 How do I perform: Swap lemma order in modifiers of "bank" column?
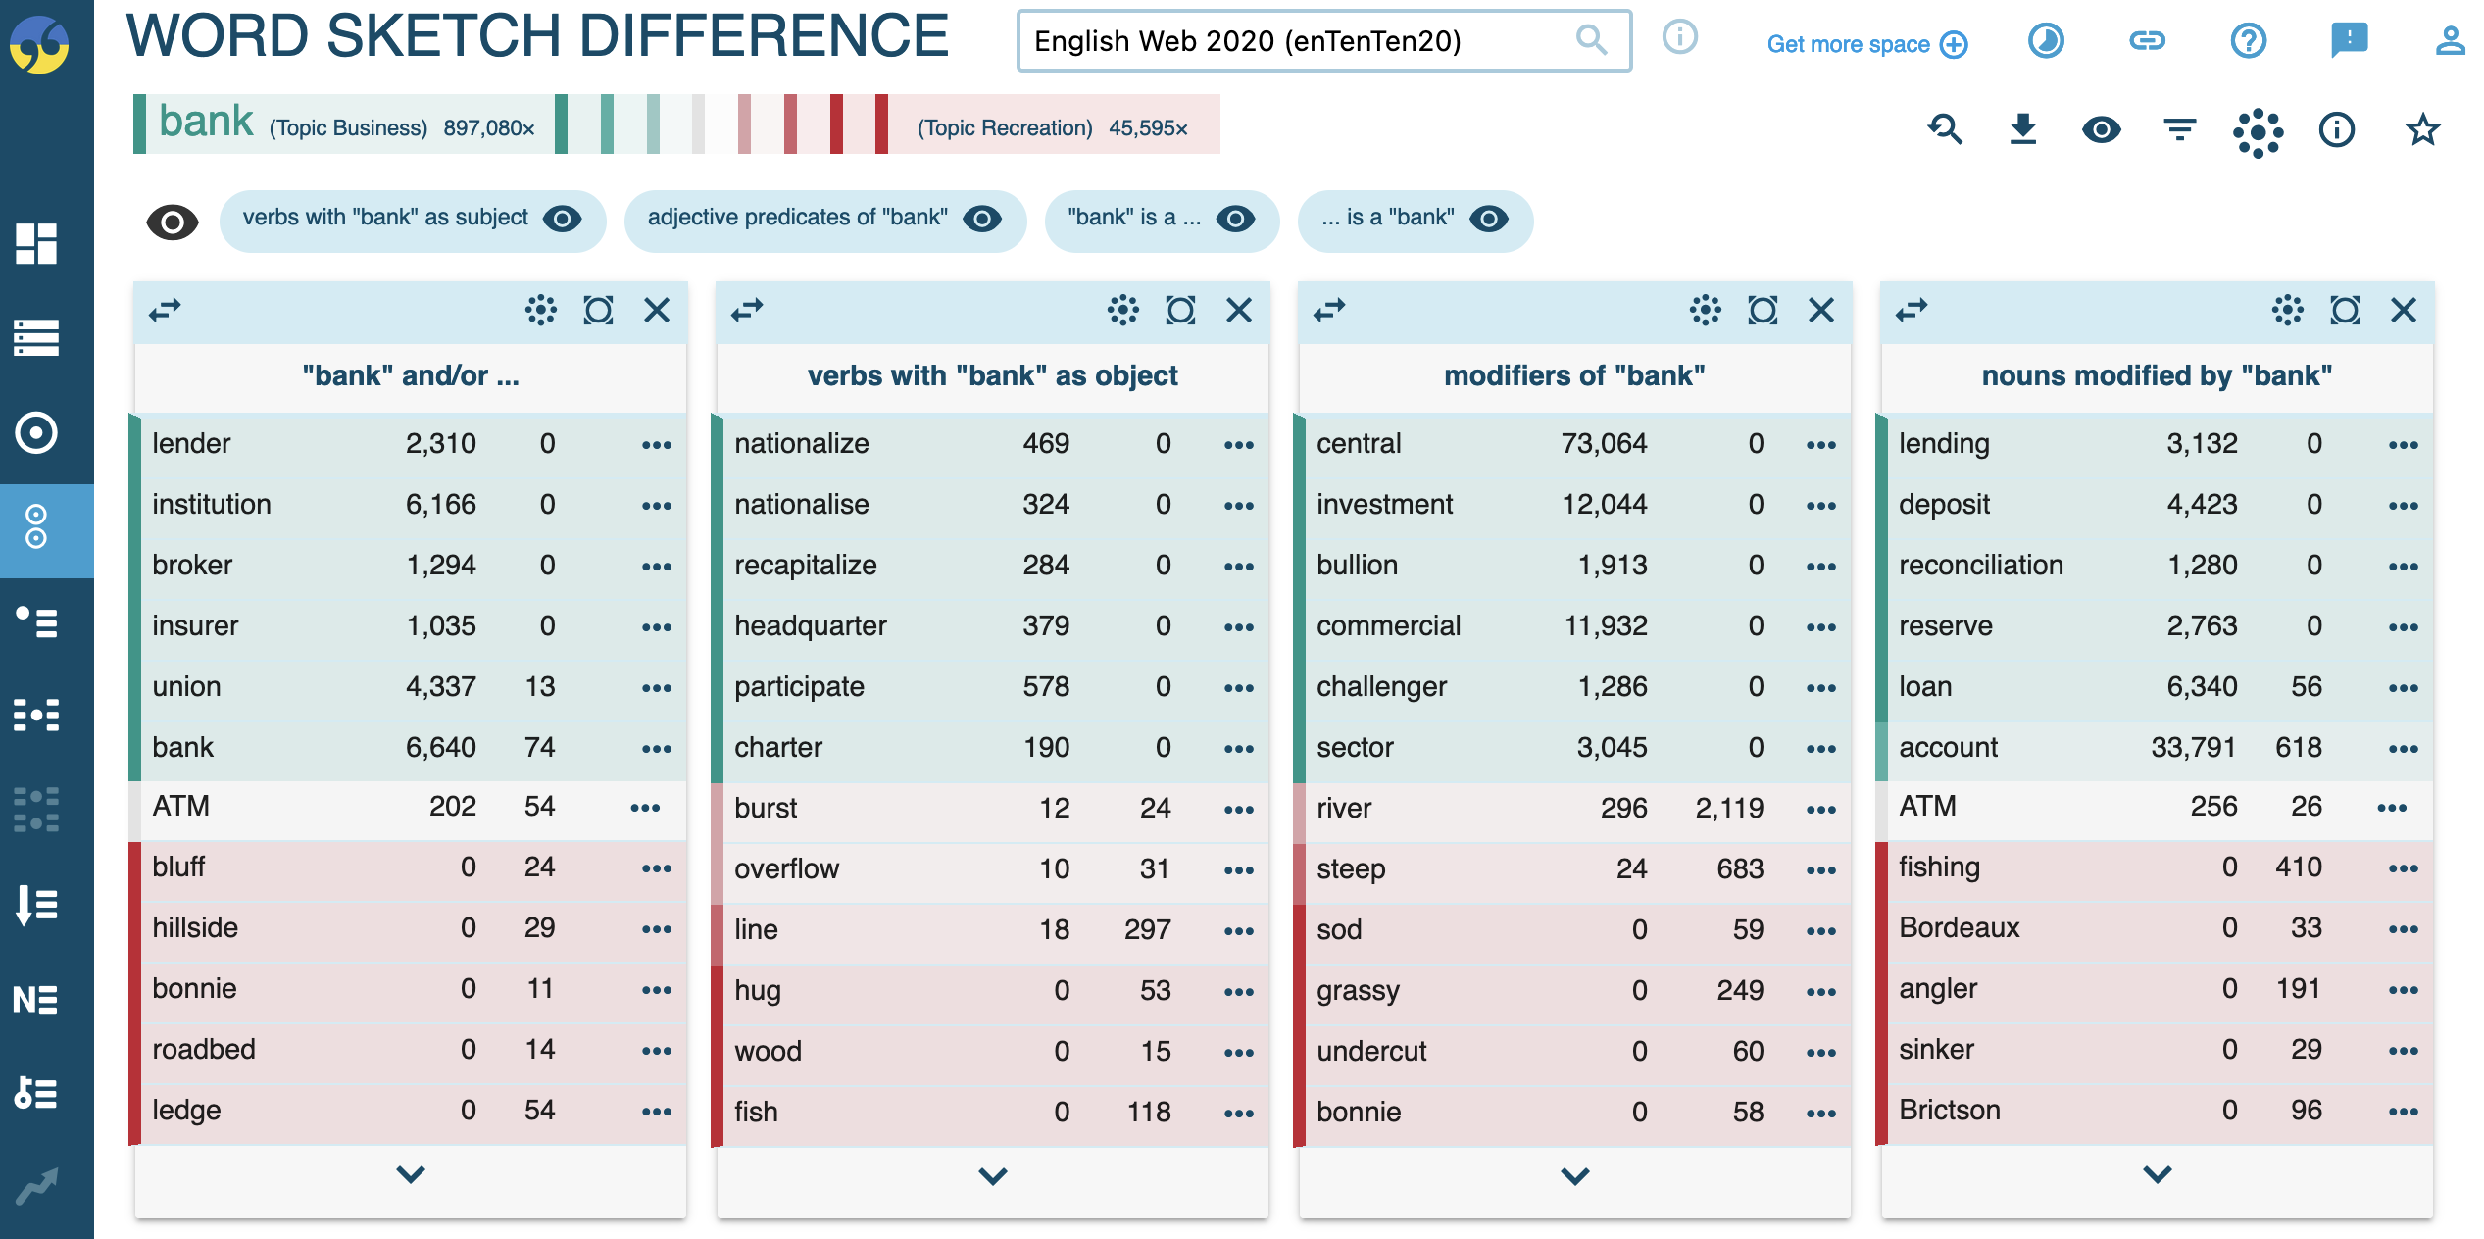click(1329, 311)
